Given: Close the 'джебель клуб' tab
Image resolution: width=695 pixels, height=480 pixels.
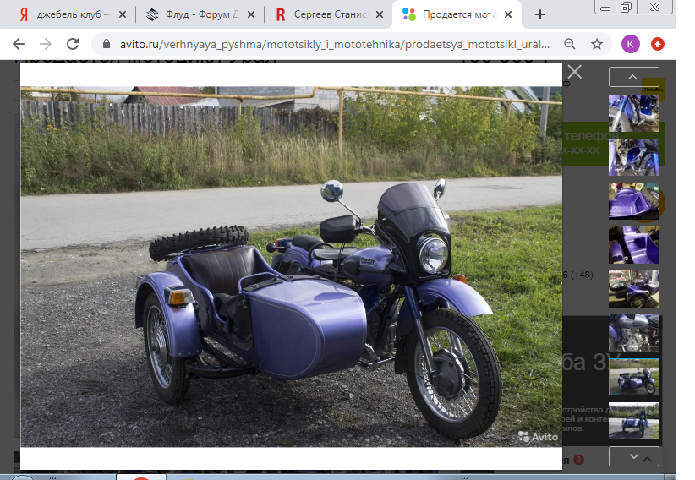Looking at the screenshot, I should pyautogui.click(x=123, y=14).
